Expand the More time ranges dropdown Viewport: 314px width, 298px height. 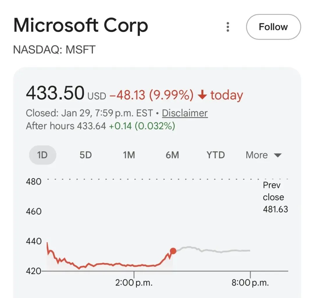tap(263, 155)
